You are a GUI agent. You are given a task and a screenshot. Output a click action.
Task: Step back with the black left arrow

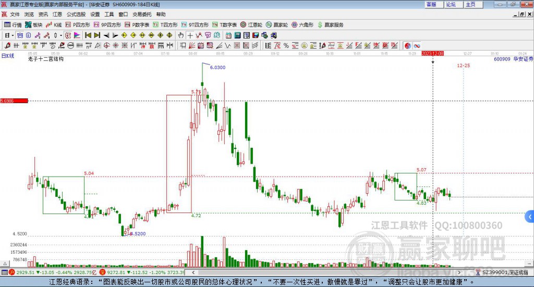106,35
